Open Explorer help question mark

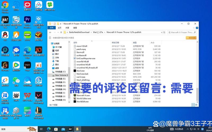(x=197, y=28)
